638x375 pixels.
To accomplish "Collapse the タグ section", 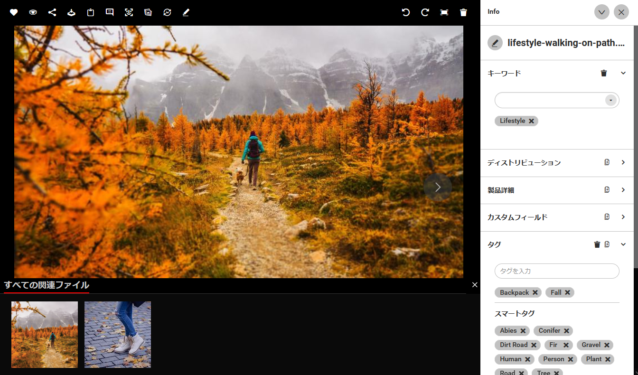I will [x=623, y=244].
